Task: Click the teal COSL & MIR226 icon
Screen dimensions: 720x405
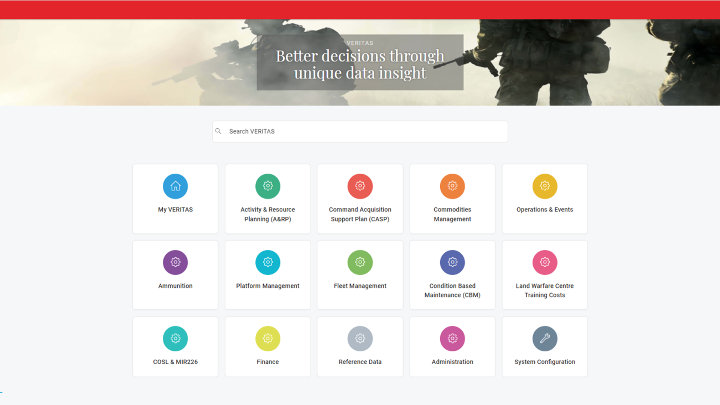Action: (175, 338)
